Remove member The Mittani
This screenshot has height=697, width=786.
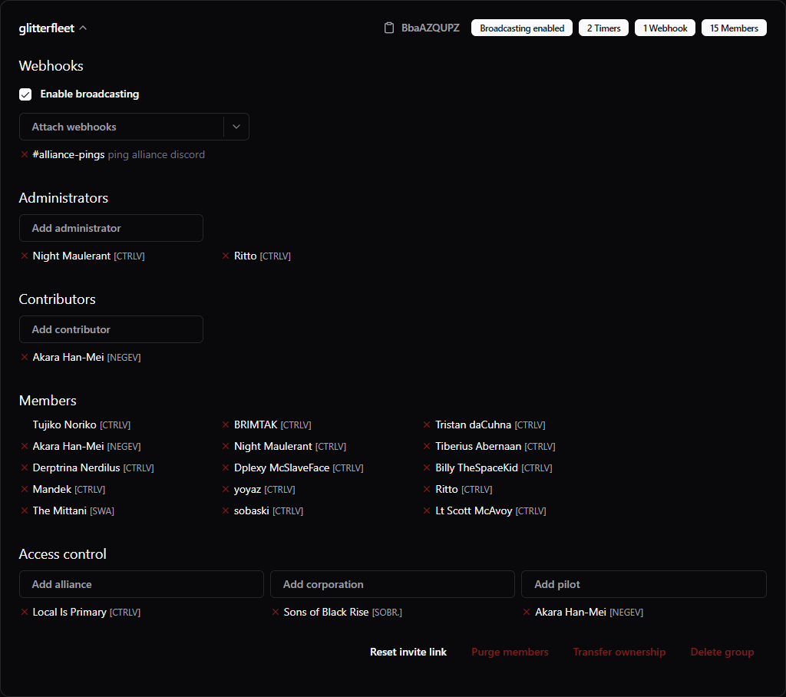[x=25, y=510]
